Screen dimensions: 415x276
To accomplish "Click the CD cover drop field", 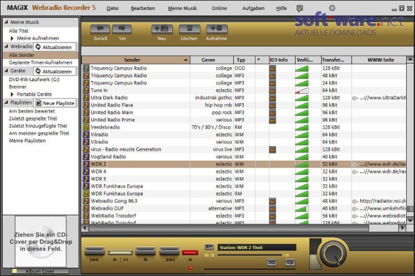I will 40,241.
